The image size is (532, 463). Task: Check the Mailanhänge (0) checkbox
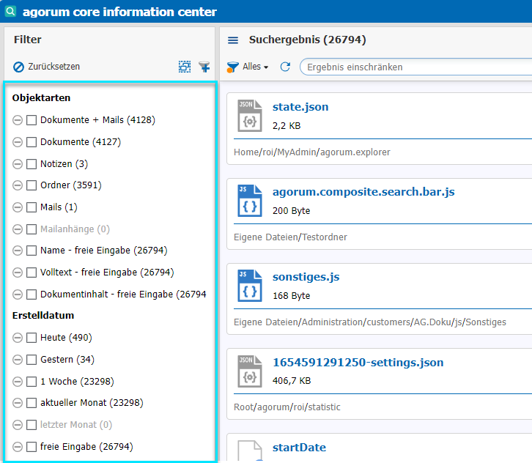point(32,229)
